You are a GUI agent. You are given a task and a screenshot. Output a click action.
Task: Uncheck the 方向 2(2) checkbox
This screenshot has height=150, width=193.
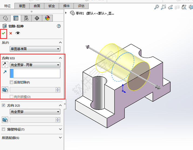pos(4,105)
